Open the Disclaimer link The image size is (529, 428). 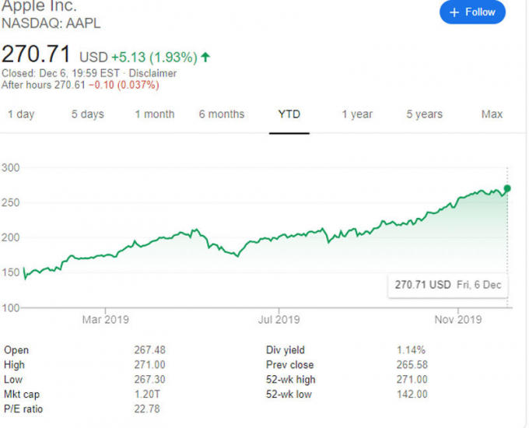click(152, 73)
